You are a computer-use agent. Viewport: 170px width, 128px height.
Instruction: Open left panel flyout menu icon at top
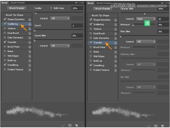[x=82, y=3]
